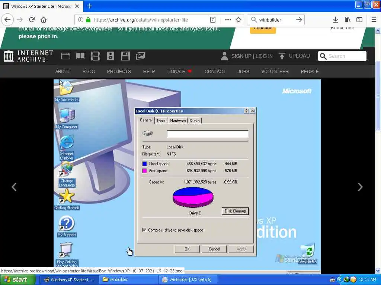Viewport: 381px width, 285px height.
Task: Close the Windows XP Starter Lite tab
Action: pyautogui.click(x=77, y=6)
